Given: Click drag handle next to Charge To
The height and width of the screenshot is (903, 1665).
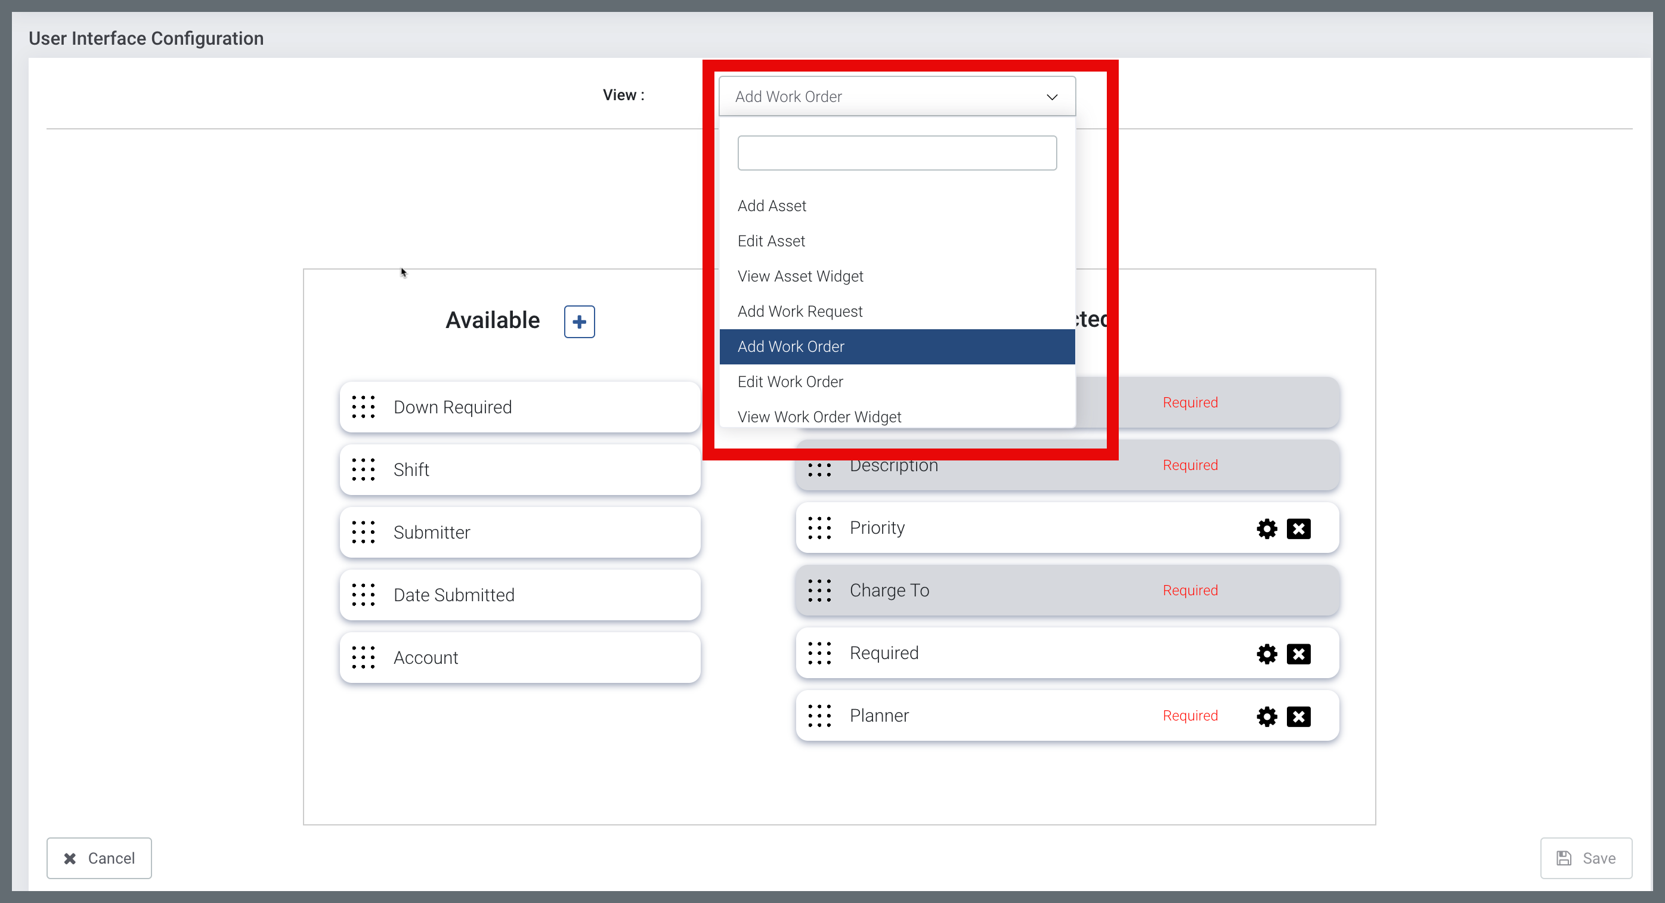Looking at the screenshot, I should tap(819, 591).
